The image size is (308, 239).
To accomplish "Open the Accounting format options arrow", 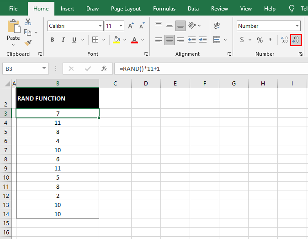I will 250,40.
